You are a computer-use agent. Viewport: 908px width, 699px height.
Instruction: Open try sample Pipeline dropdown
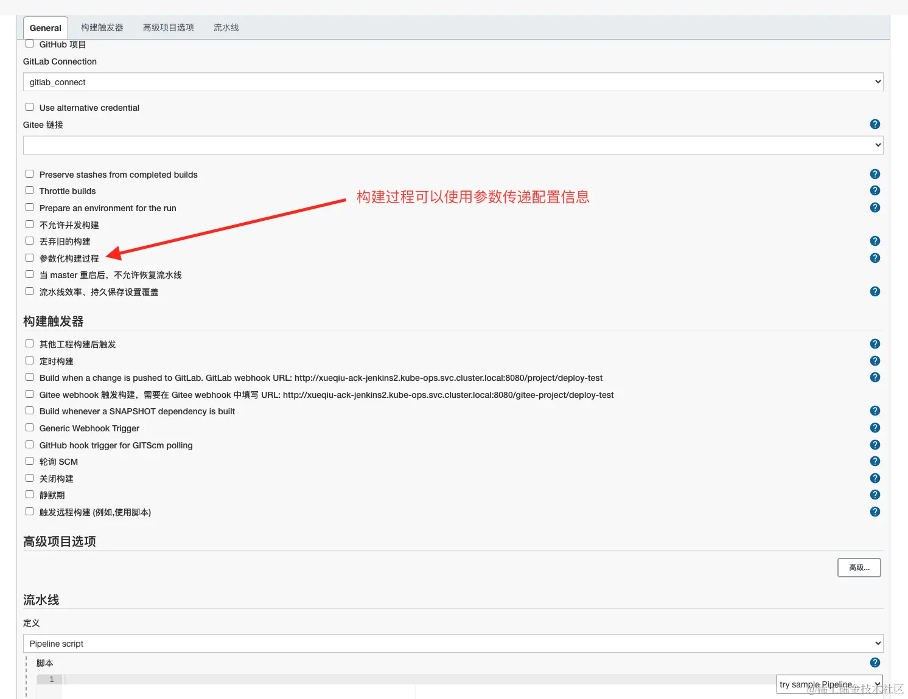829,684
